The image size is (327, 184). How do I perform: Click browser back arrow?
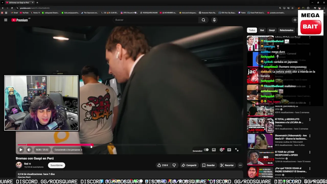tap(3, 8)
